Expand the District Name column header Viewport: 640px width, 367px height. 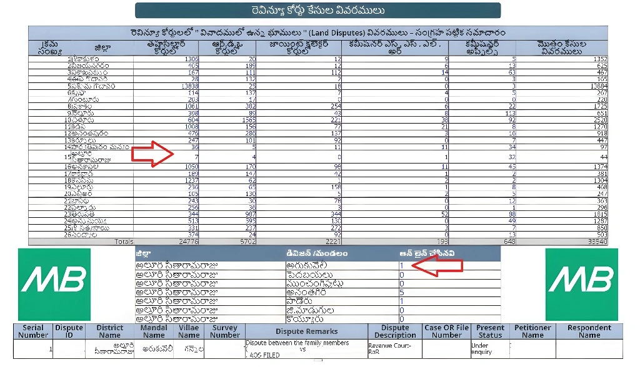tap(109, 331)
